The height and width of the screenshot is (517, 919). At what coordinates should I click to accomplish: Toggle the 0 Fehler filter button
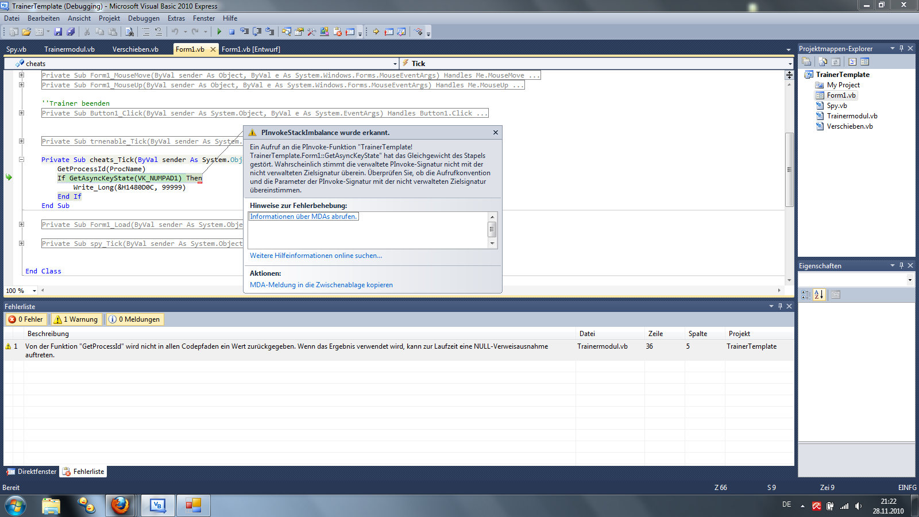point(26,319)
